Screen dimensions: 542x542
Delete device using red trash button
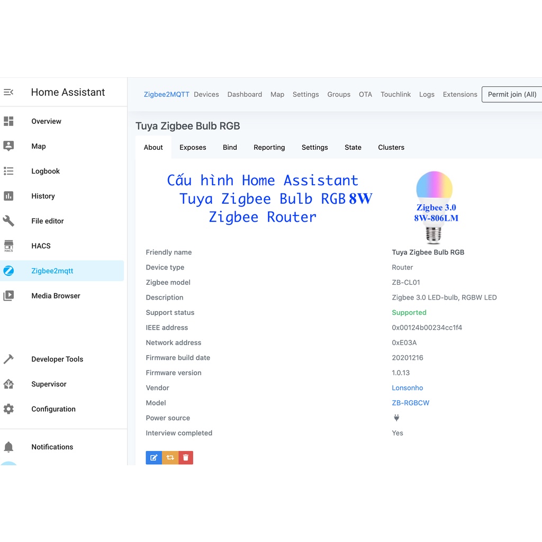click(x=186, y=458)
